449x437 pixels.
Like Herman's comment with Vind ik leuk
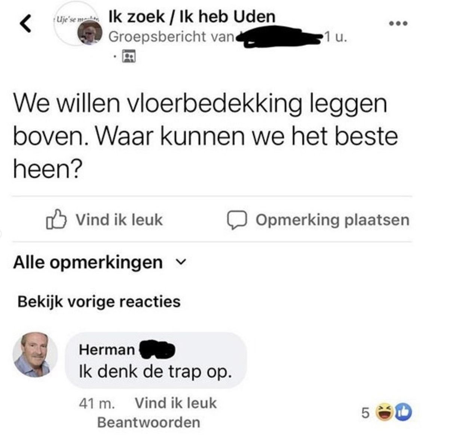pyautogui.click(x=175, y=403)
